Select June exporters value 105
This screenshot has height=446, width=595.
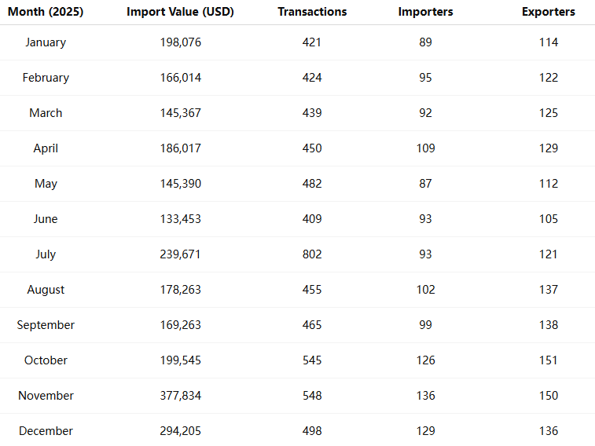point(549,219)
